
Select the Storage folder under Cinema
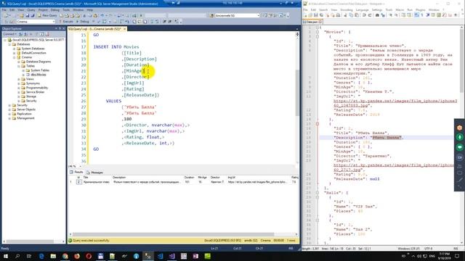click(31, 96)
